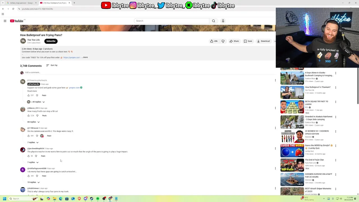Open options for 'How Bulletproof is Titanium?'
The width and height of the screenshot is (359, 202).
[335, 88]
